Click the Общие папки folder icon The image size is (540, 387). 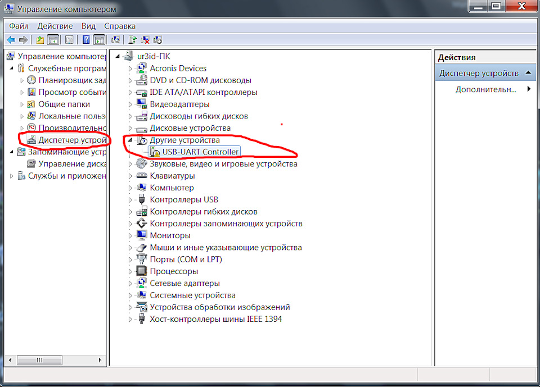31,104
